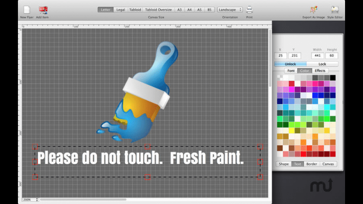Switch to the Shape tab
Viewport: 363px width, 204px height.
click(x=284, y=164)
